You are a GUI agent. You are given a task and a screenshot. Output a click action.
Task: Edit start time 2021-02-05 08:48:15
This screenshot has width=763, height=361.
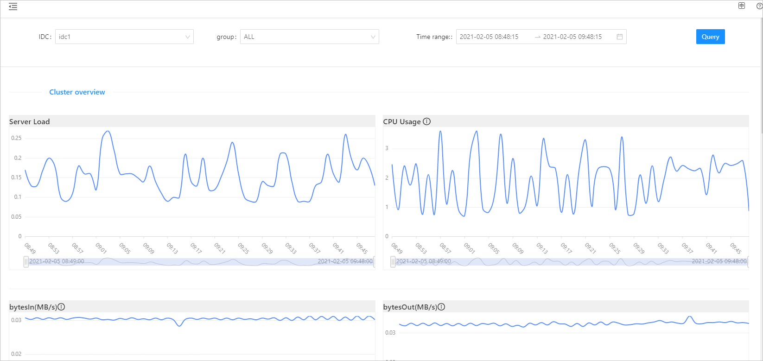point(489,37)
